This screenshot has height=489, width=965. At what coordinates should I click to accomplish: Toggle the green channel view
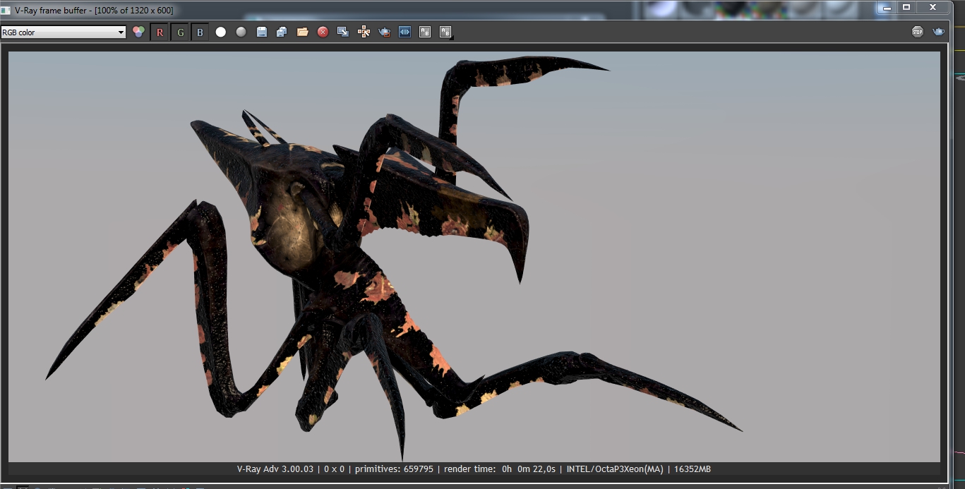(180, 32)
